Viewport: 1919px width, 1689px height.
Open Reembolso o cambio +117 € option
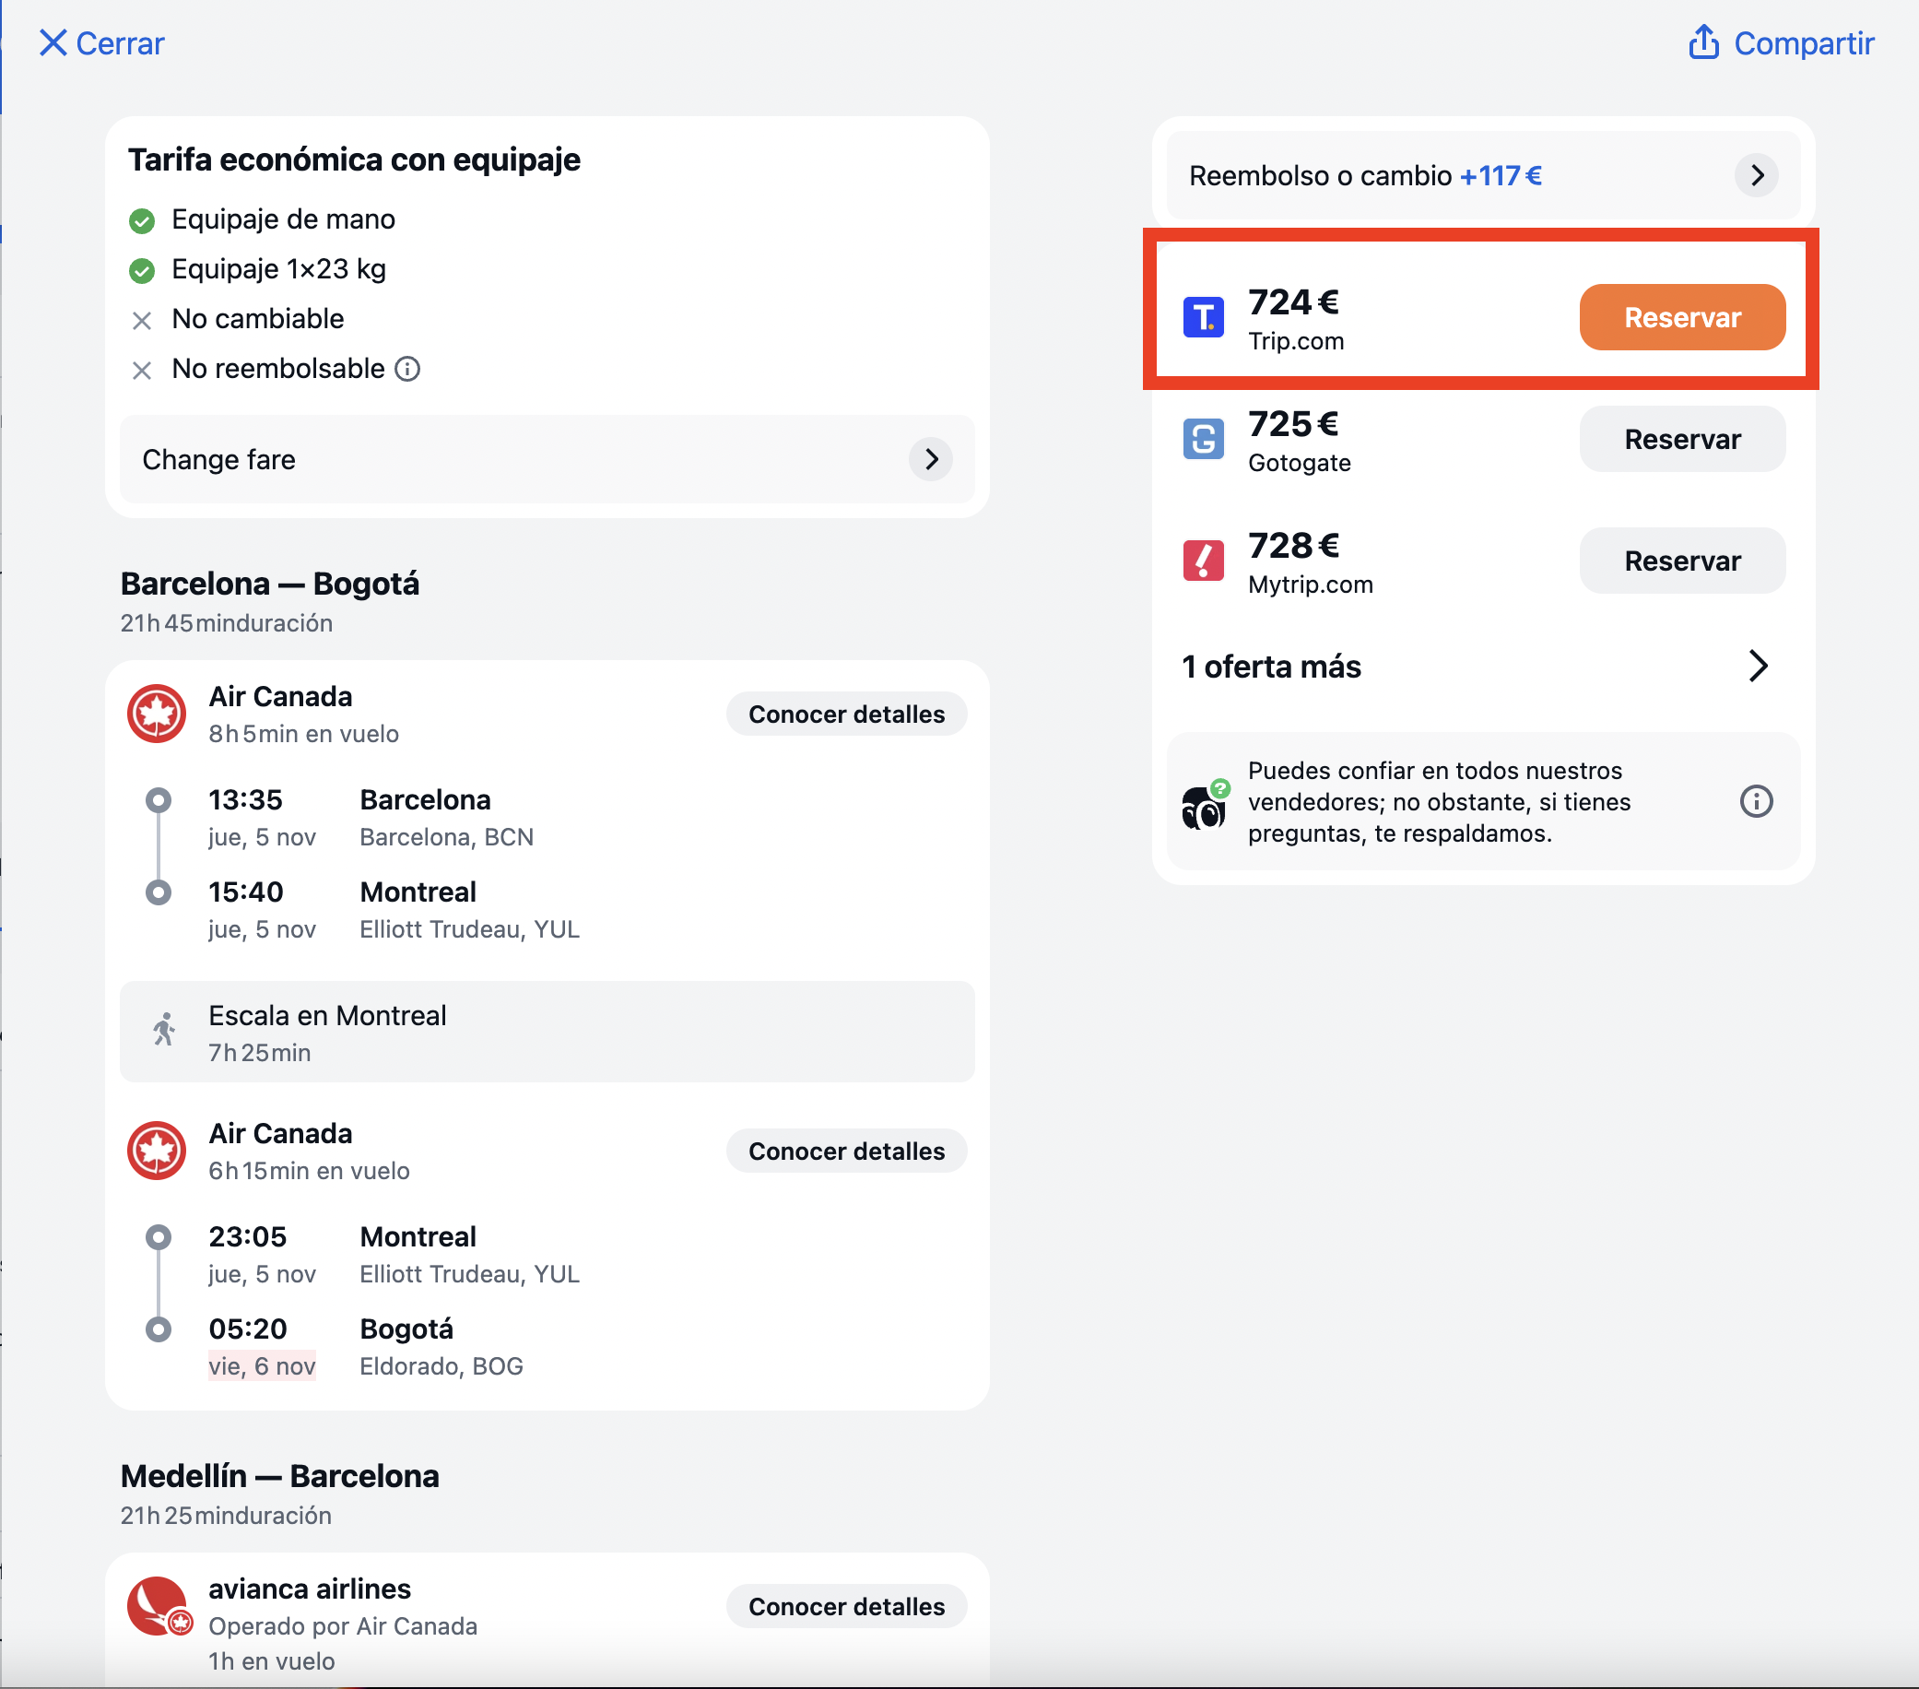point(1483,175)
